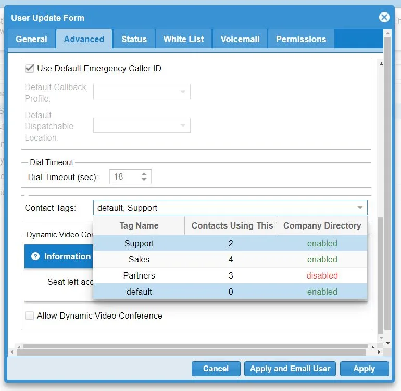Click outer horizontal scrollbar right arrow
The width and height of the screenshot is (401, 391).
tap(379, 352)
